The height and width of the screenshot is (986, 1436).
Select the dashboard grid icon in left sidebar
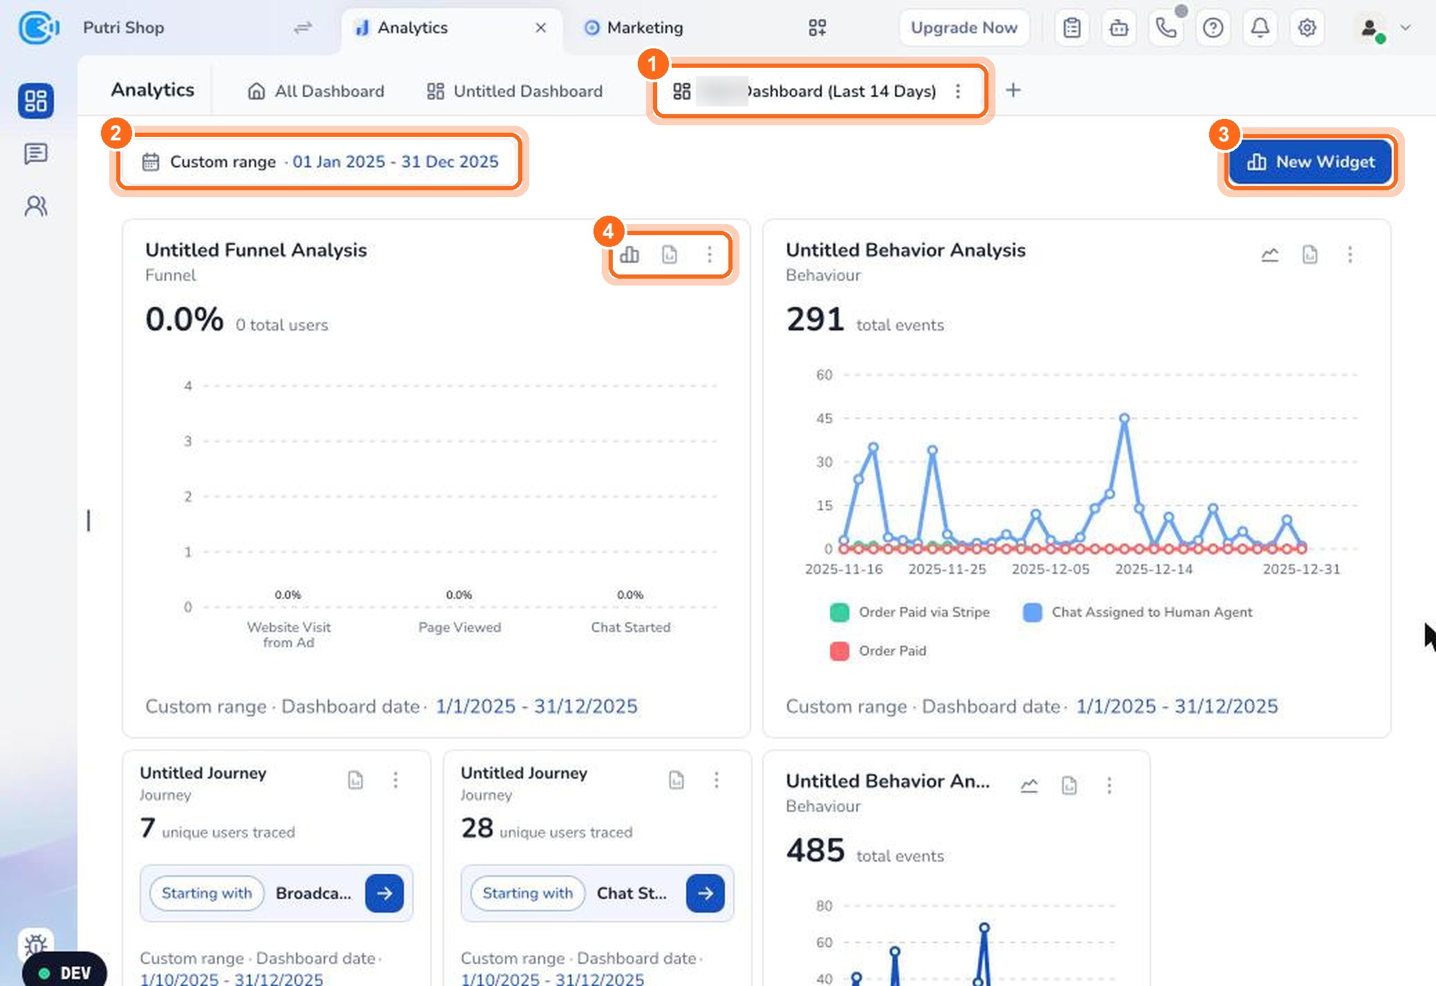[36, 101]
